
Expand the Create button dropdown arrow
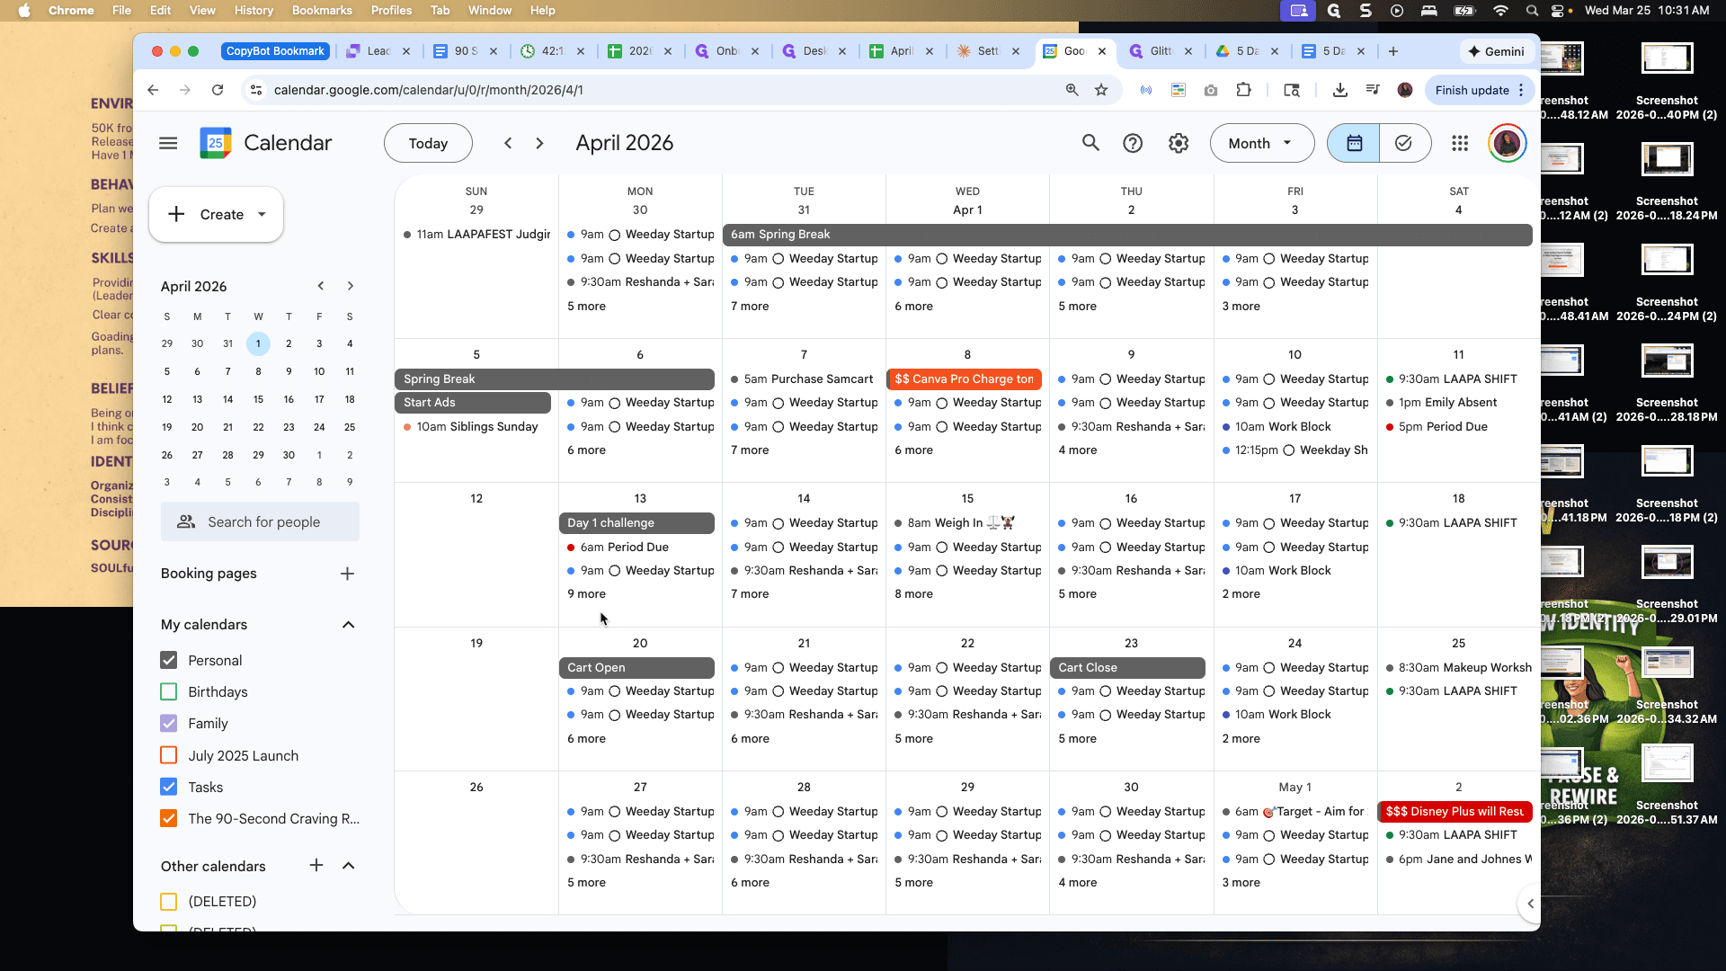pos(262,214)
